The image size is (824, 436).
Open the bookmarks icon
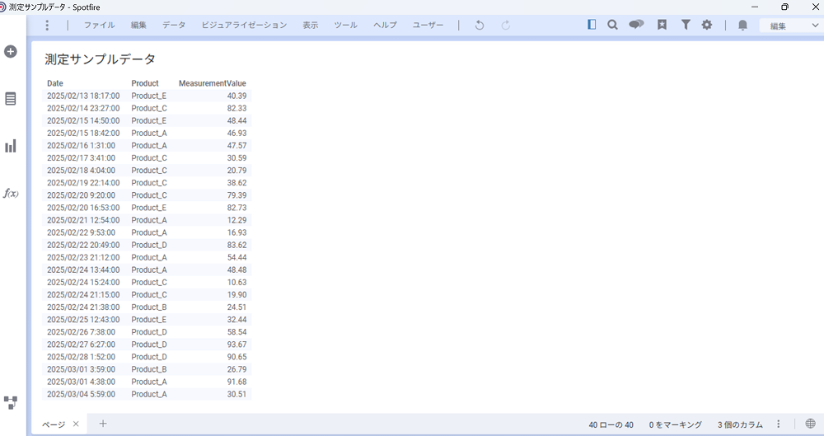click(662, 25)
